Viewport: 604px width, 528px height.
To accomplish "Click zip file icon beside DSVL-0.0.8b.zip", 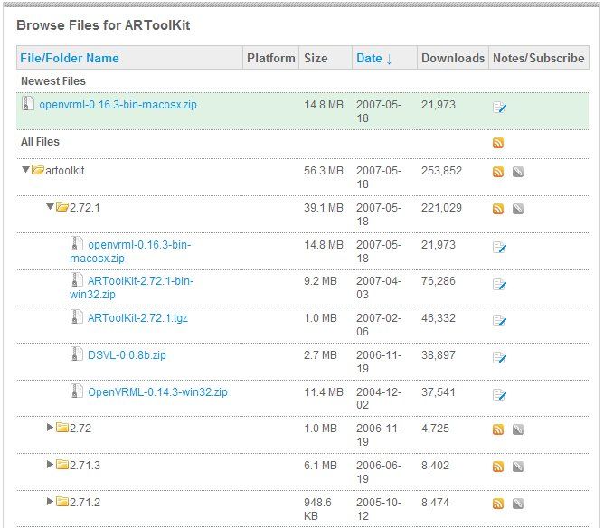I will click(77, 354).
